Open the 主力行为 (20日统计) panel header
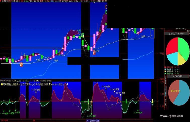Screen dimensions: 190x122 pos(176,34)
